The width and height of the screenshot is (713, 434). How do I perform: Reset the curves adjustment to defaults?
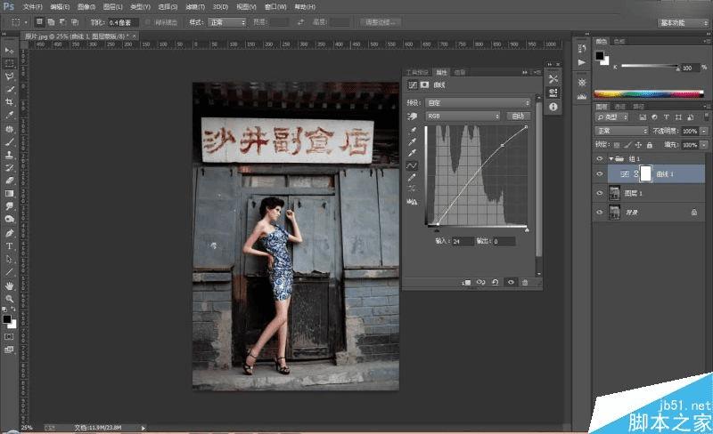point(496,282)
